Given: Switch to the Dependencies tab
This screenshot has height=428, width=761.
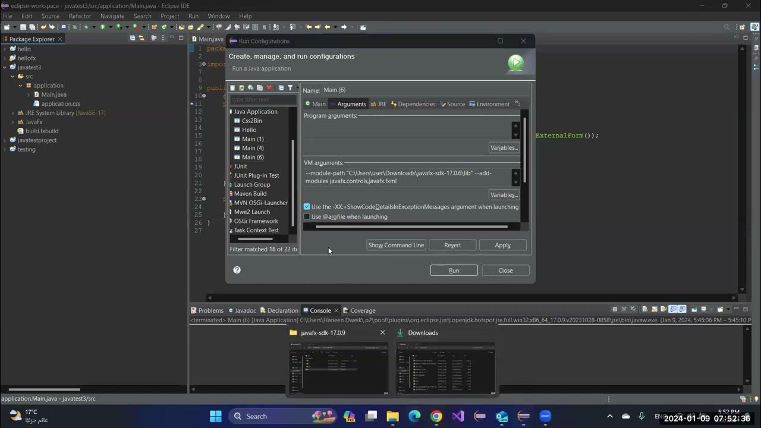Looking at the screenshot, I should pyautogui.click(x=413, y=104).
